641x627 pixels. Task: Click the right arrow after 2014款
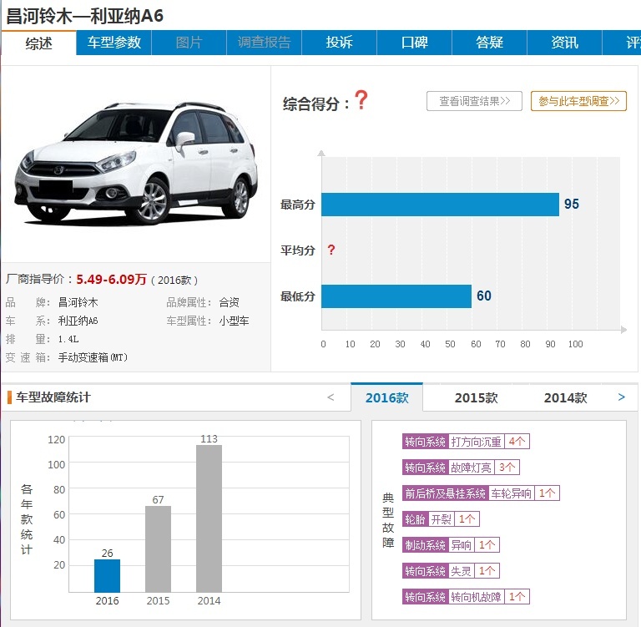621,397
